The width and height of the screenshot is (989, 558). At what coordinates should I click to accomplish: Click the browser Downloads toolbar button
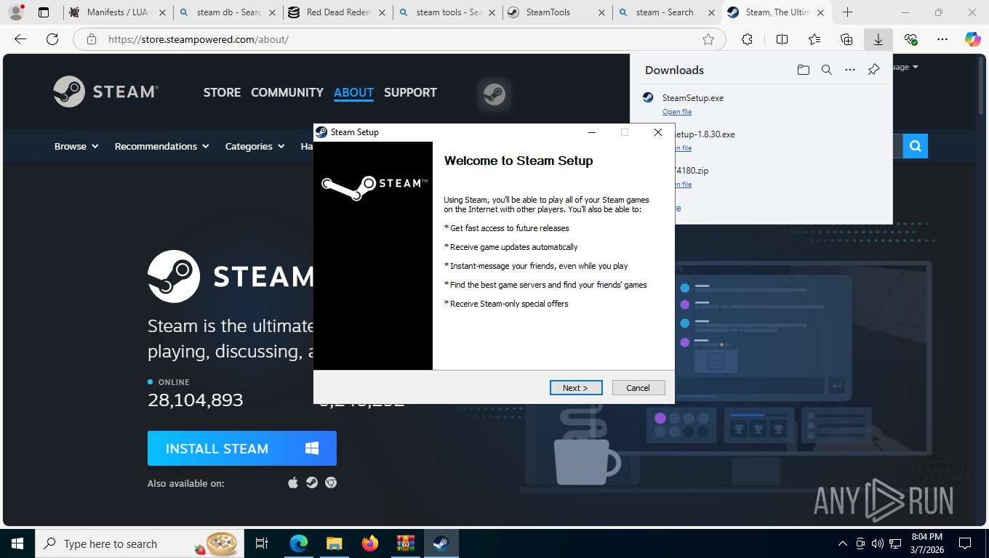coord(878,39)
